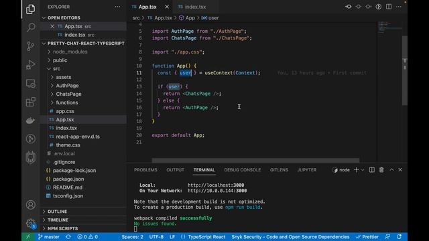Open the terminal launch profile dropdown
This screenshot has height=241, width=429.
coord(363,170)
